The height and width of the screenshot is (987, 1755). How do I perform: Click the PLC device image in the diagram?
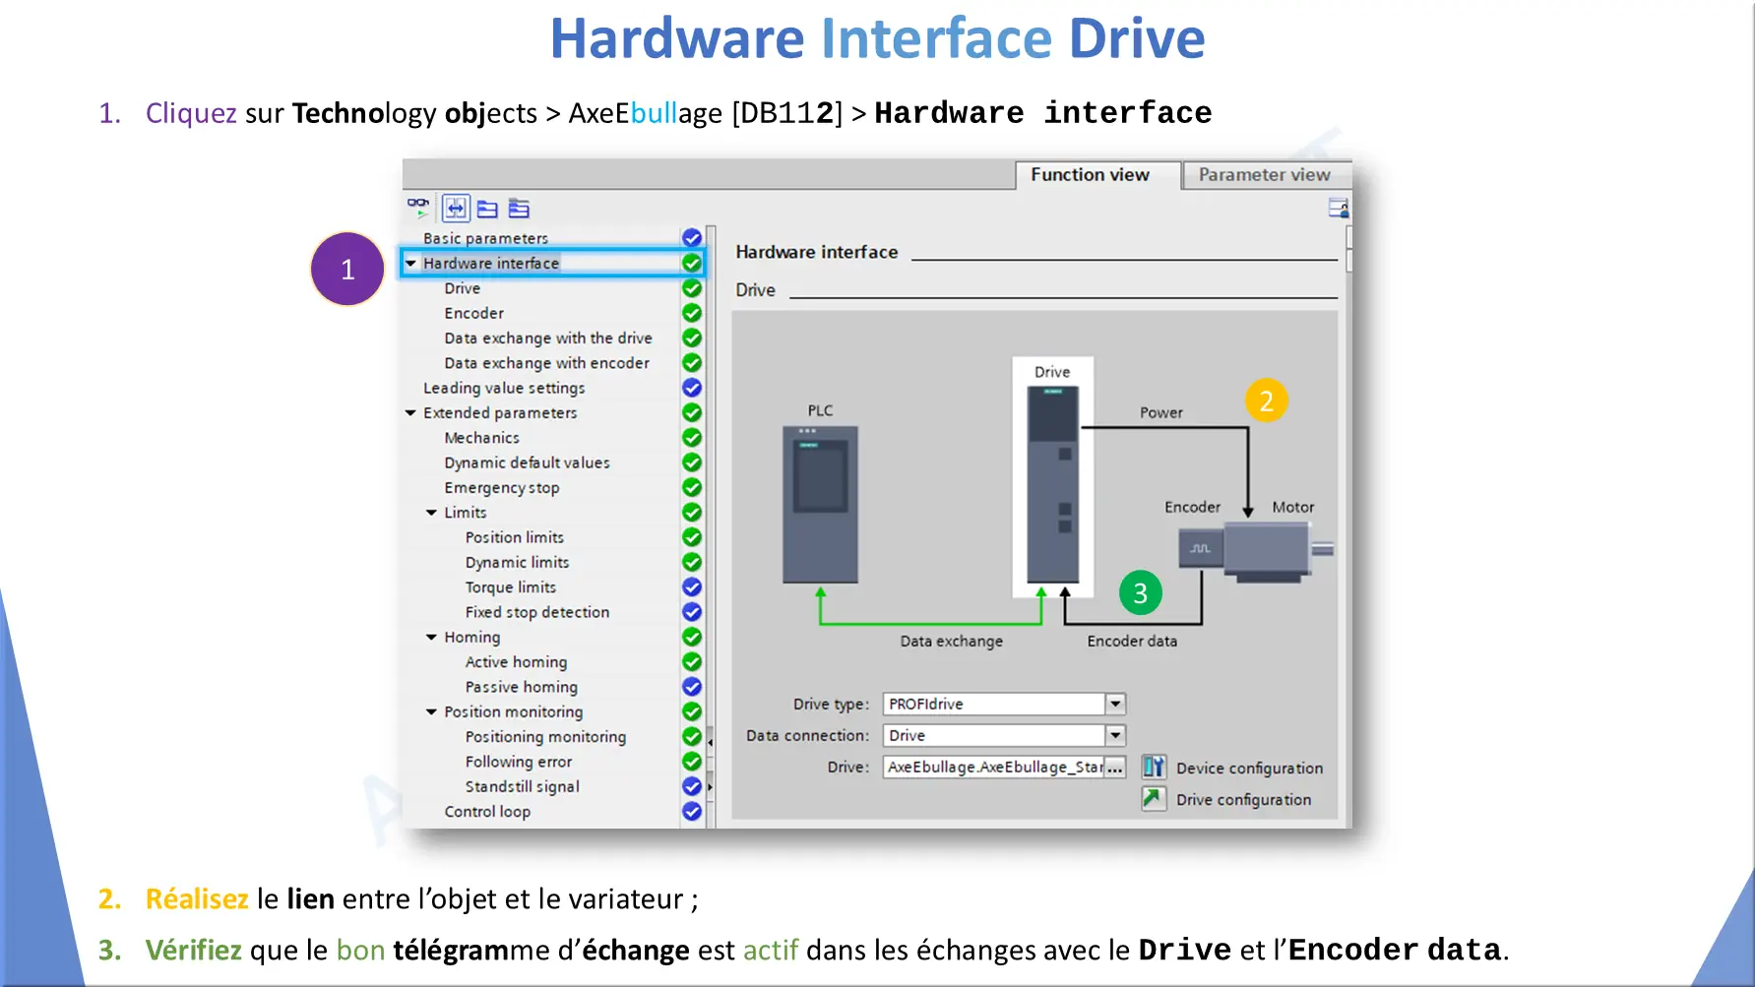coord(820,503)
